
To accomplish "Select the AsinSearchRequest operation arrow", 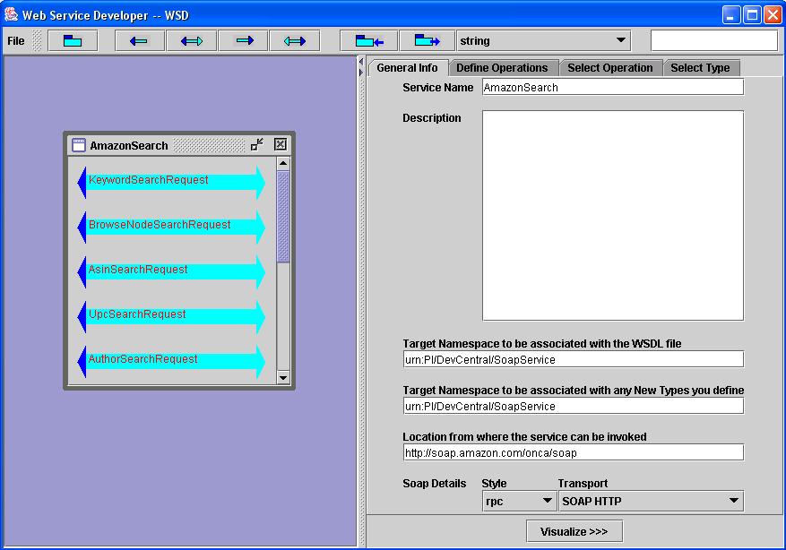I will pyautogui.click(x=171, y=271).
